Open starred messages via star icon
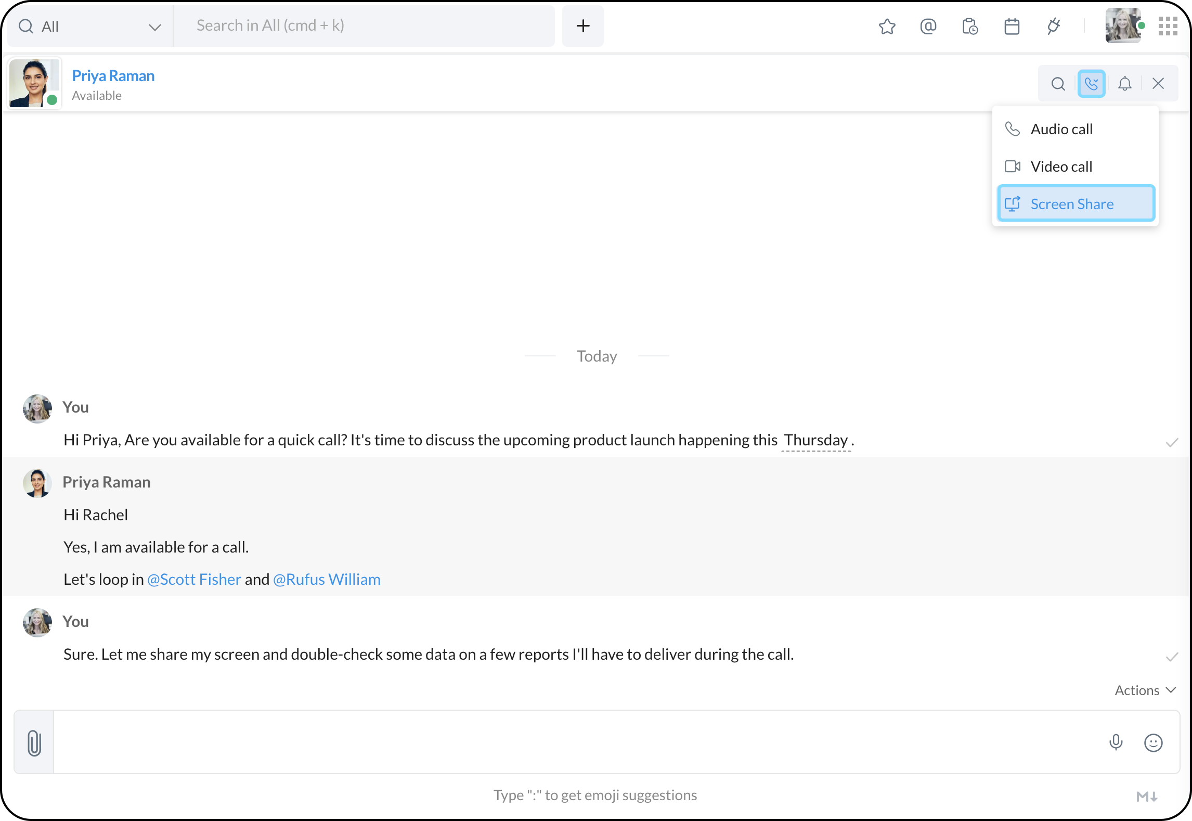Image resolution: width=1192 pixels, height=821 pixels. (x=887, y=26)
